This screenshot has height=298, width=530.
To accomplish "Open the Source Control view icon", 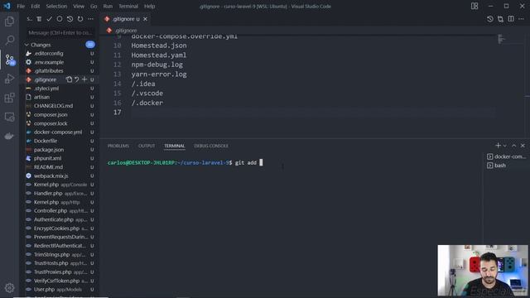I will pyautogui.click(x=9, y=60).
